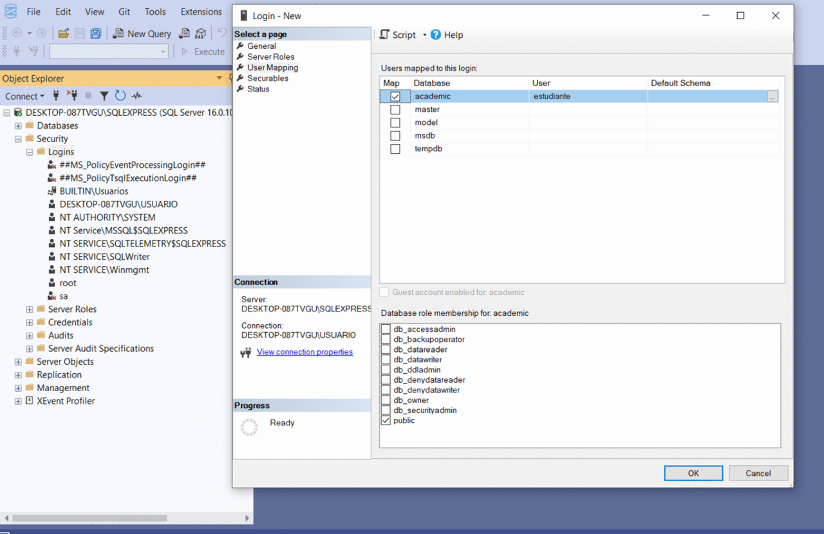Open the Script dropdown arrow
Image resolution: width=824 pixels, height=534 pixels.
425,35
